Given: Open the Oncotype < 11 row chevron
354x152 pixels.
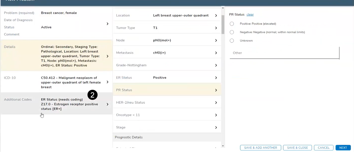Looking at the screenshot, I should (216, 115).
